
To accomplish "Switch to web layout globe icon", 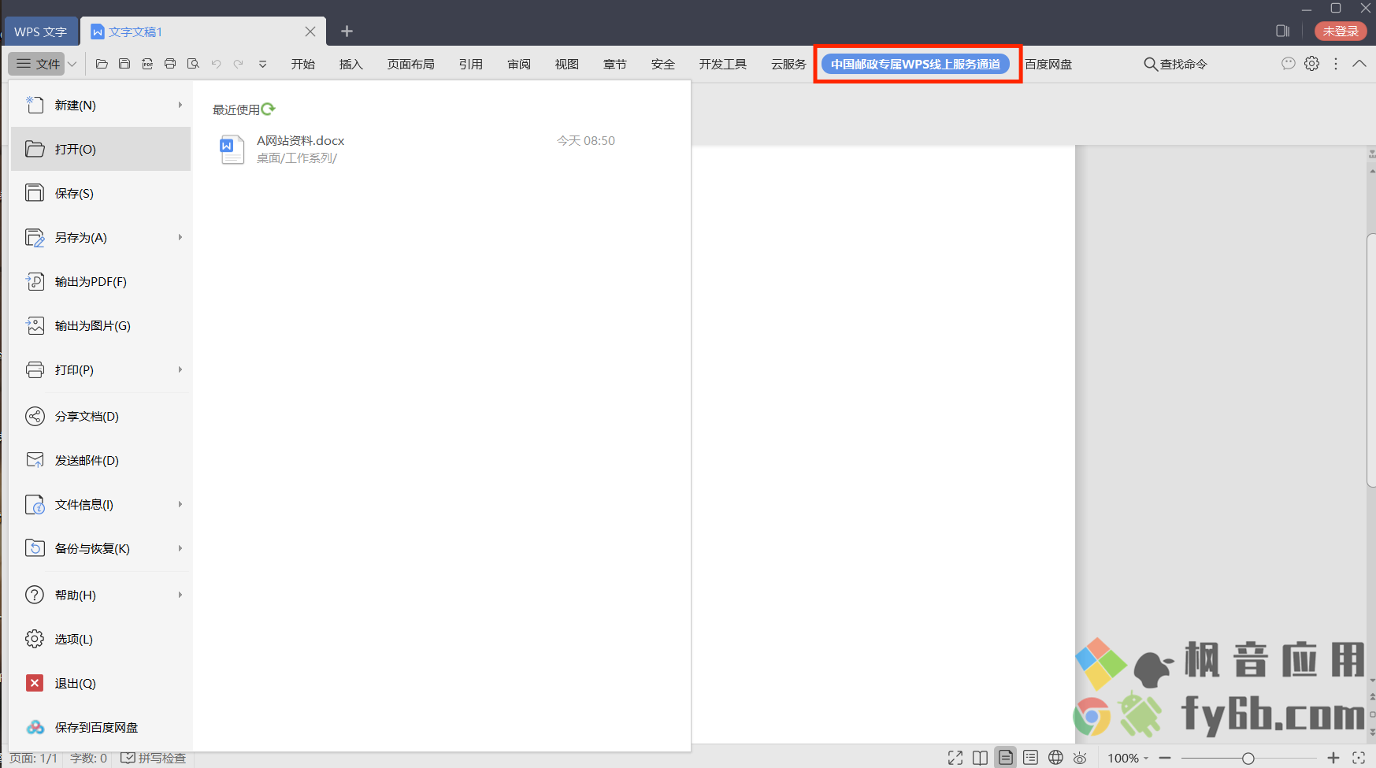I will 1055,758.
